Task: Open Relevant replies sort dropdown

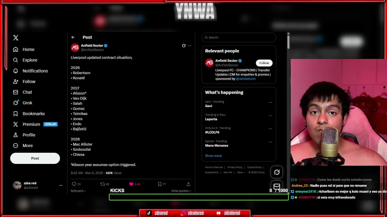Action: tap(78, 191)
